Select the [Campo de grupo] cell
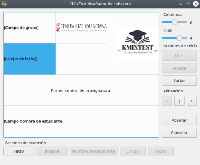 click(x=30, y=27)
